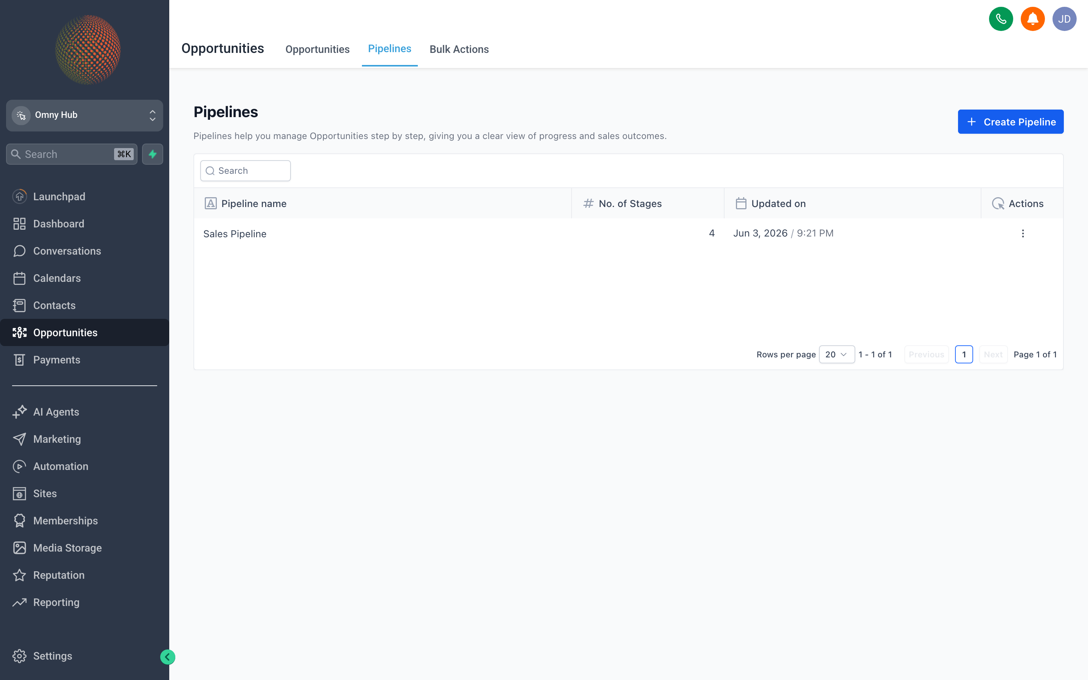This screenshot has height=680, width=1088.
Task: Click the company logo sphere
Action: click(88, 49)
